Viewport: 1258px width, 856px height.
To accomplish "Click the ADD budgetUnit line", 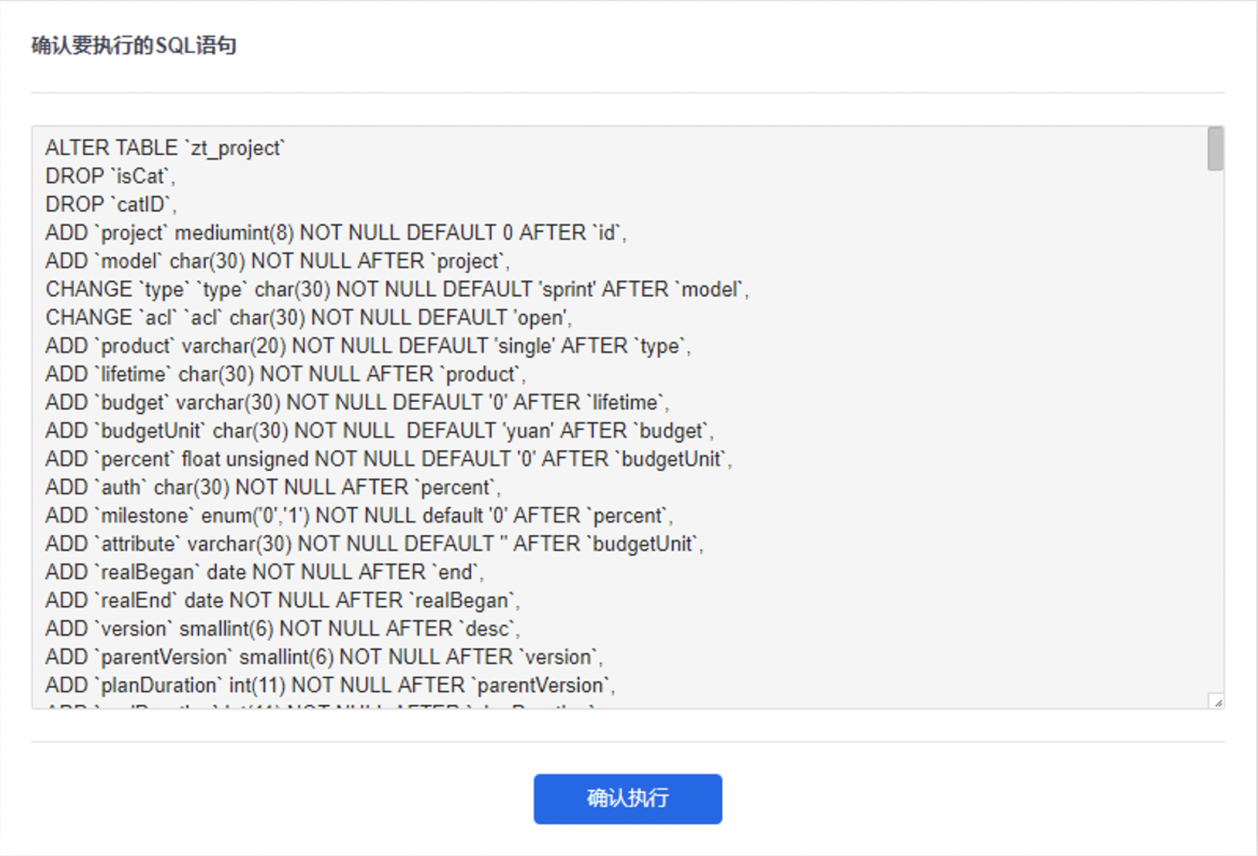I will tap(379, 431).
